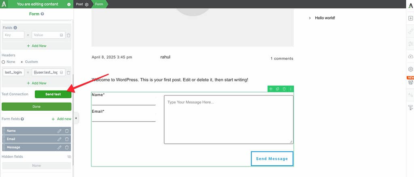Edit the Name form field
Image resolution: width=414 pixels, height=177 pixels.
(x=59, y=131)
